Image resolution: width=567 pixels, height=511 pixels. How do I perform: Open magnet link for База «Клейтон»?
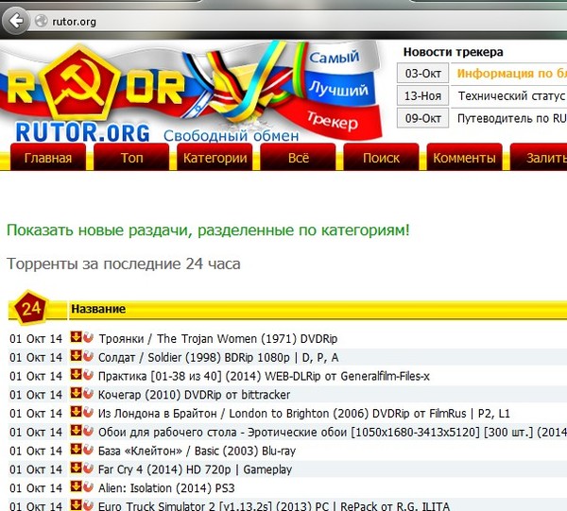[x=88, y=450]
